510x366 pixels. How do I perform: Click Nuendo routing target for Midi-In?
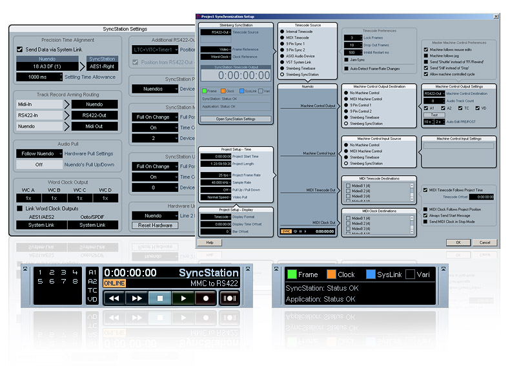95,104
